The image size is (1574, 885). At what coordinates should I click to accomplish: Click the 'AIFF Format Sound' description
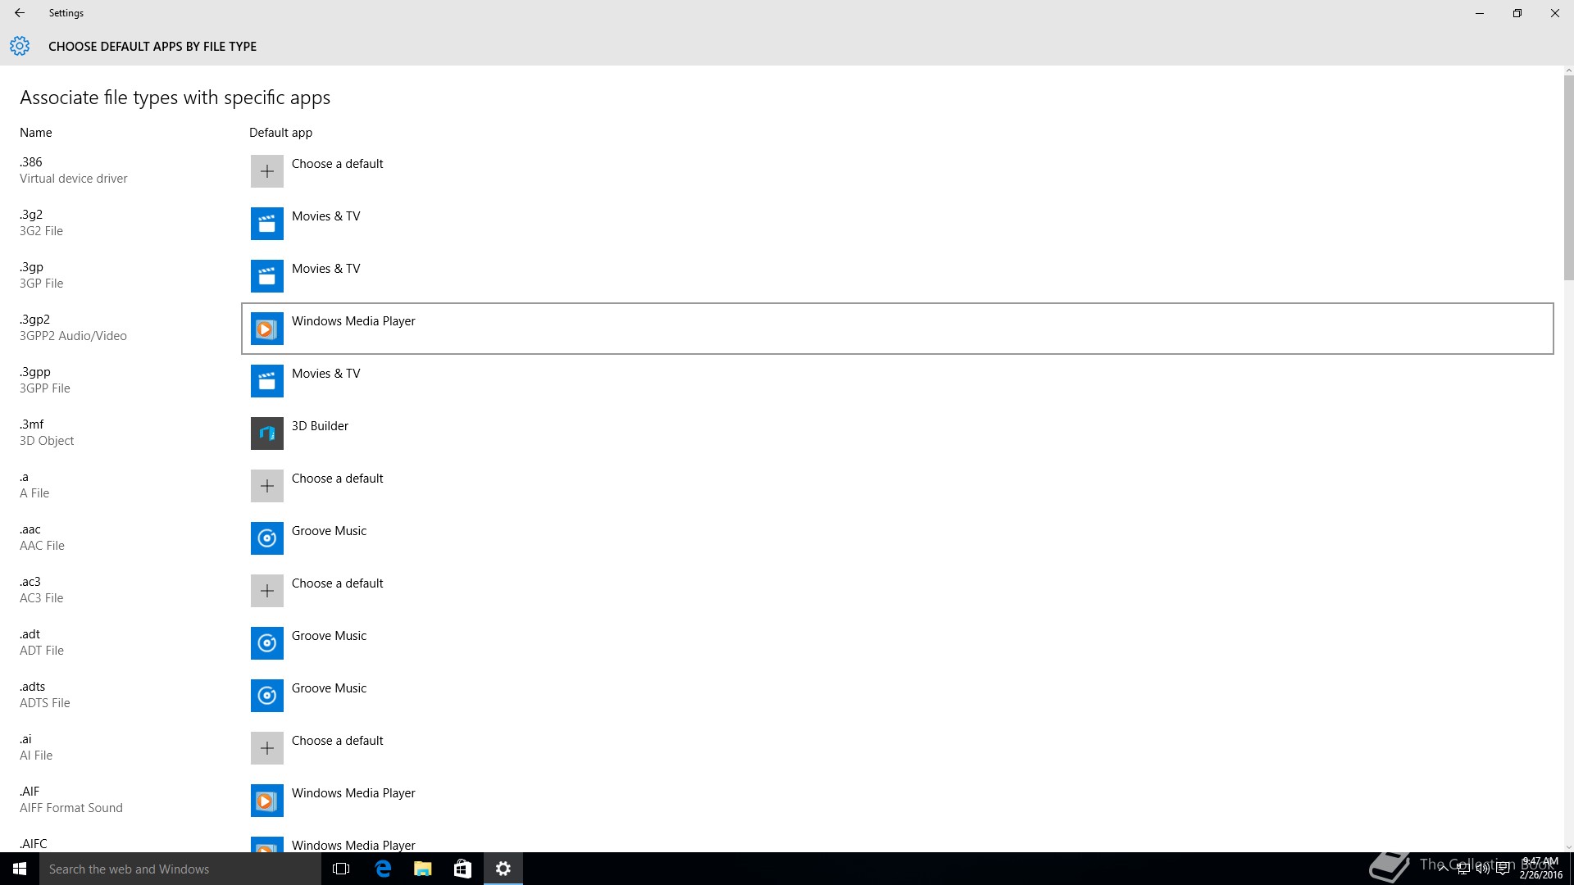[71, 808]
